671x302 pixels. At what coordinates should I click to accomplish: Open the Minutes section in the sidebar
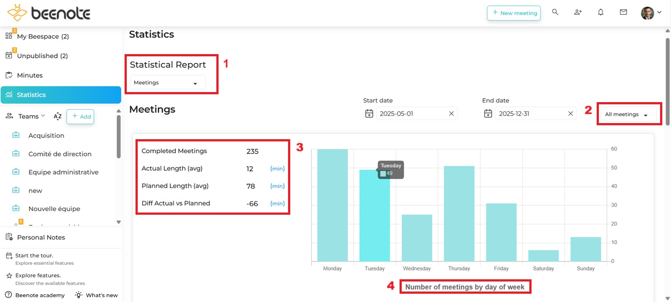click(31, 75)
